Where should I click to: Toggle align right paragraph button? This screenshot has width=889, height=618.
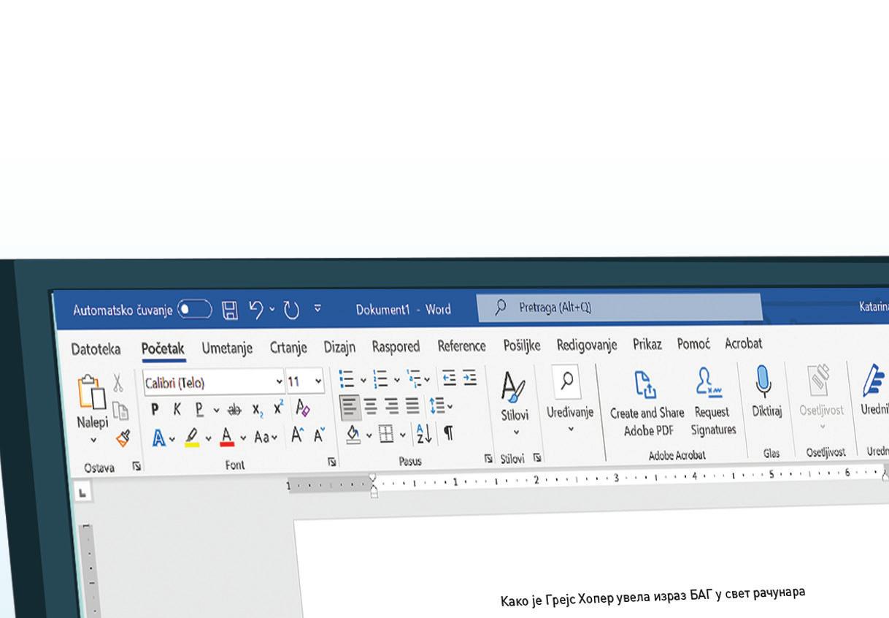point(393,405)
